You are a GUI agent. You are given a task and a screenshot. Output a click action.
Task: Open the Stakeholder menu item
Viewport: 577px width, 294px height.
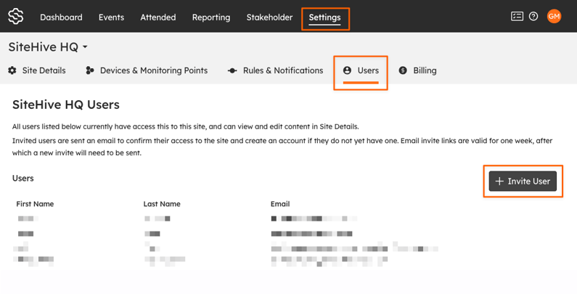click(x=269, y=17)
